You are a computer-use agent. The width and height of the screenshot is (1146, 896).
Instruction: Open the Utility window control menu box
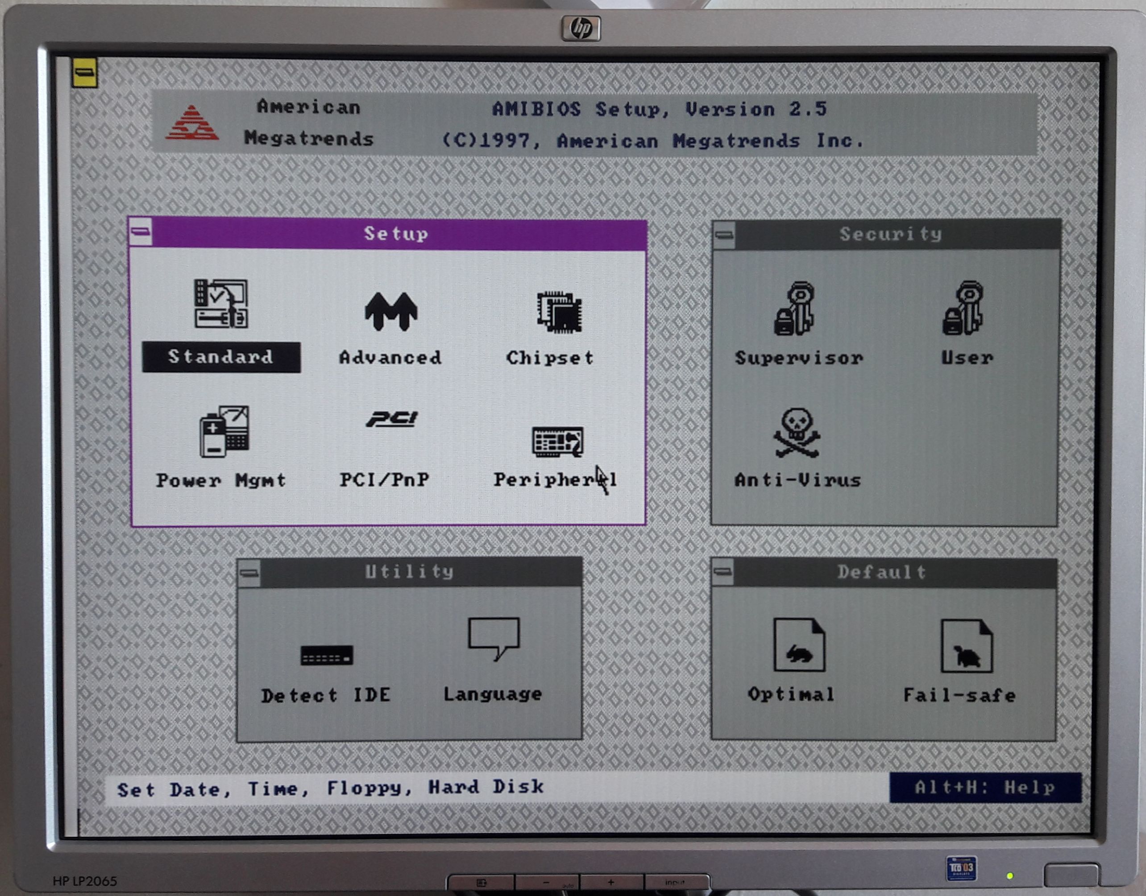click(249, 573)
